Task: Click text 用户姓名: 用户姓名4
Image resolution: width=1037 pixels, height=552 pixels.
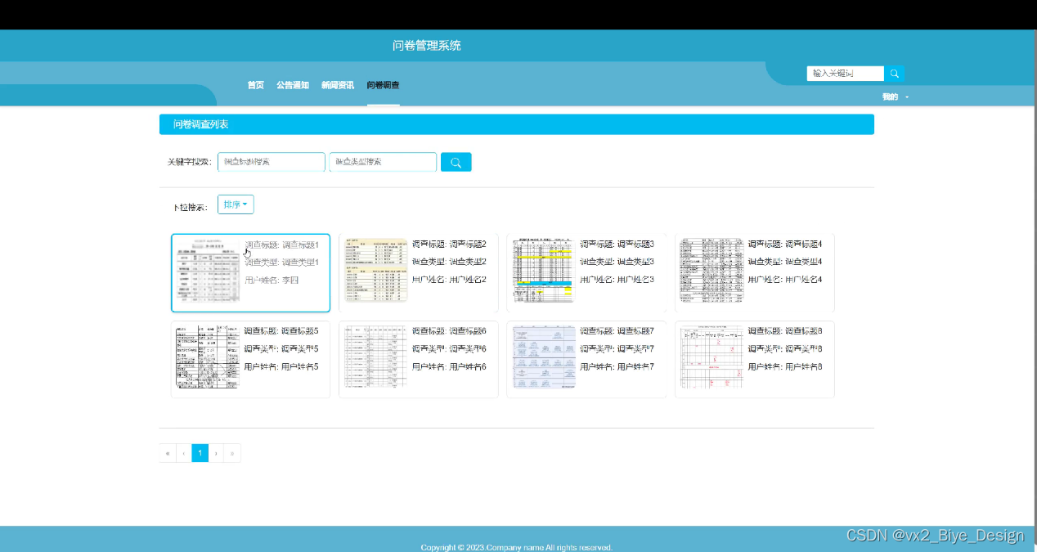Action: pos(785,280)
